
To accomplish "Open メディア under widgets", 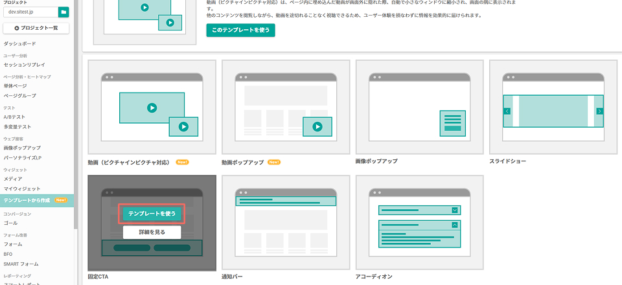I will 13,179.
